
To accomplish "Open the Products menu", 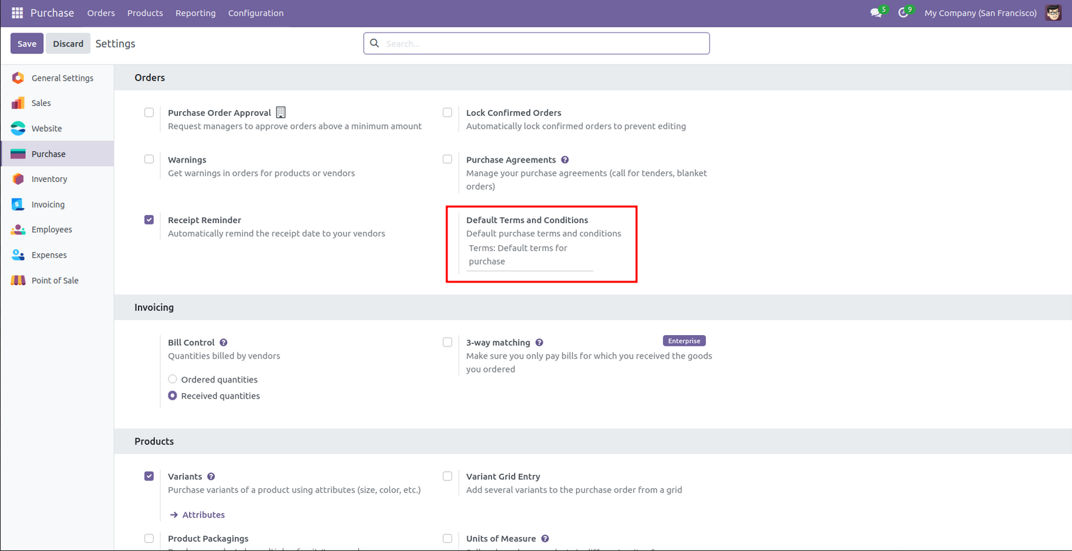I will tap(145, 13).
